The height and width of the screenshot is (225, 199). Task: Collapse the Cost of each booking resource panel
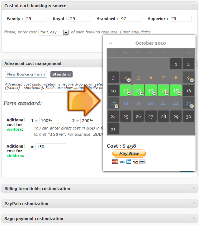click(x=194, y=6)
